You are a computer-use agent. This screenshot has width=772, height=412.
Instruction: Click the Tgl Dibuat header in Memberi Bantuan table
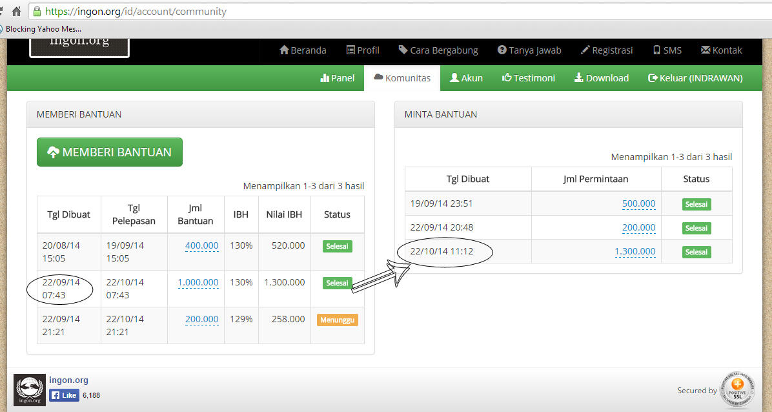tap(69, 214)
